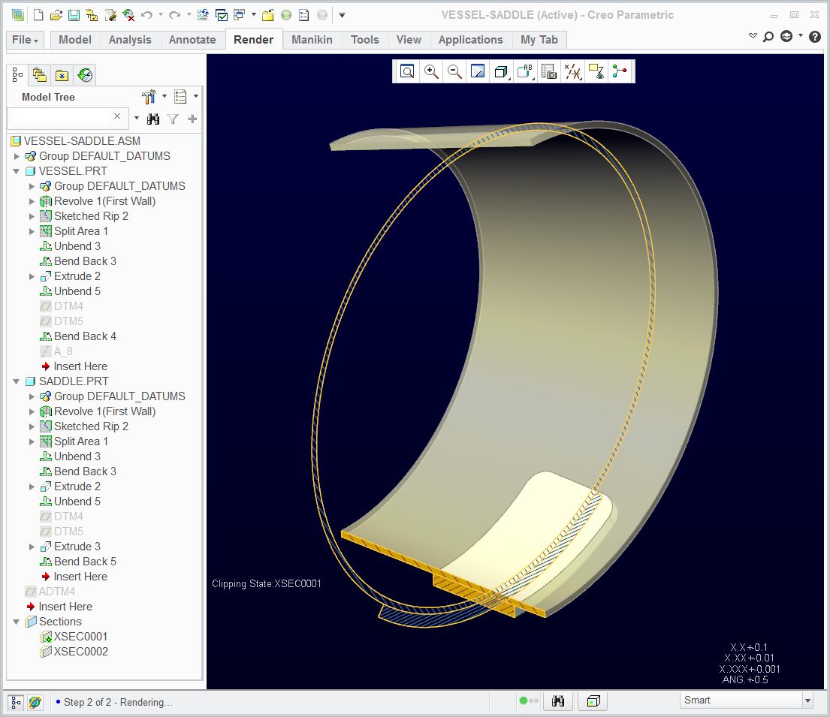Toggle the status bar browser display icon
Screen dimensions: 830x717
pyautogui.click(x=35, y=703)
